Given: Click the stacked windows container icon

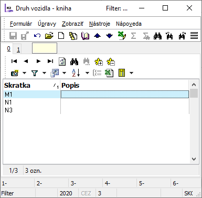Looking at the screenshot, I should point(55,73).
